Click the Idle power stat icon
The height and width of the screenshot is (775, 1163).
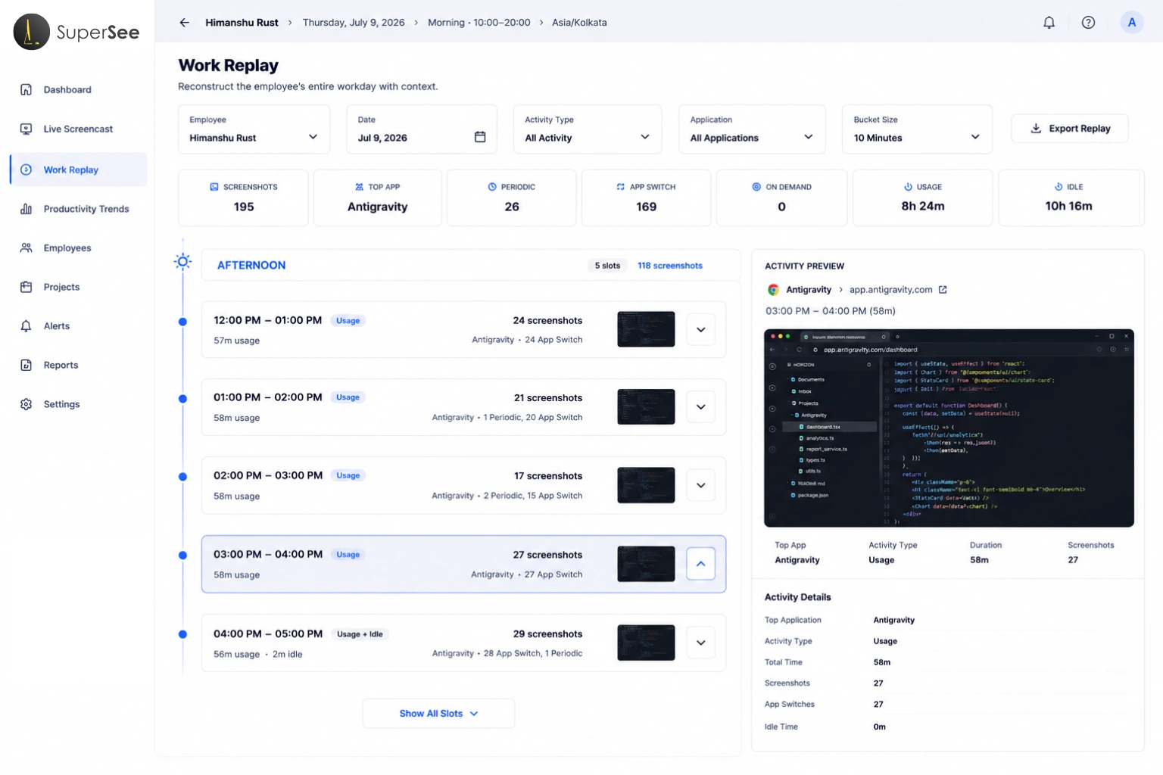(1059, 187)
